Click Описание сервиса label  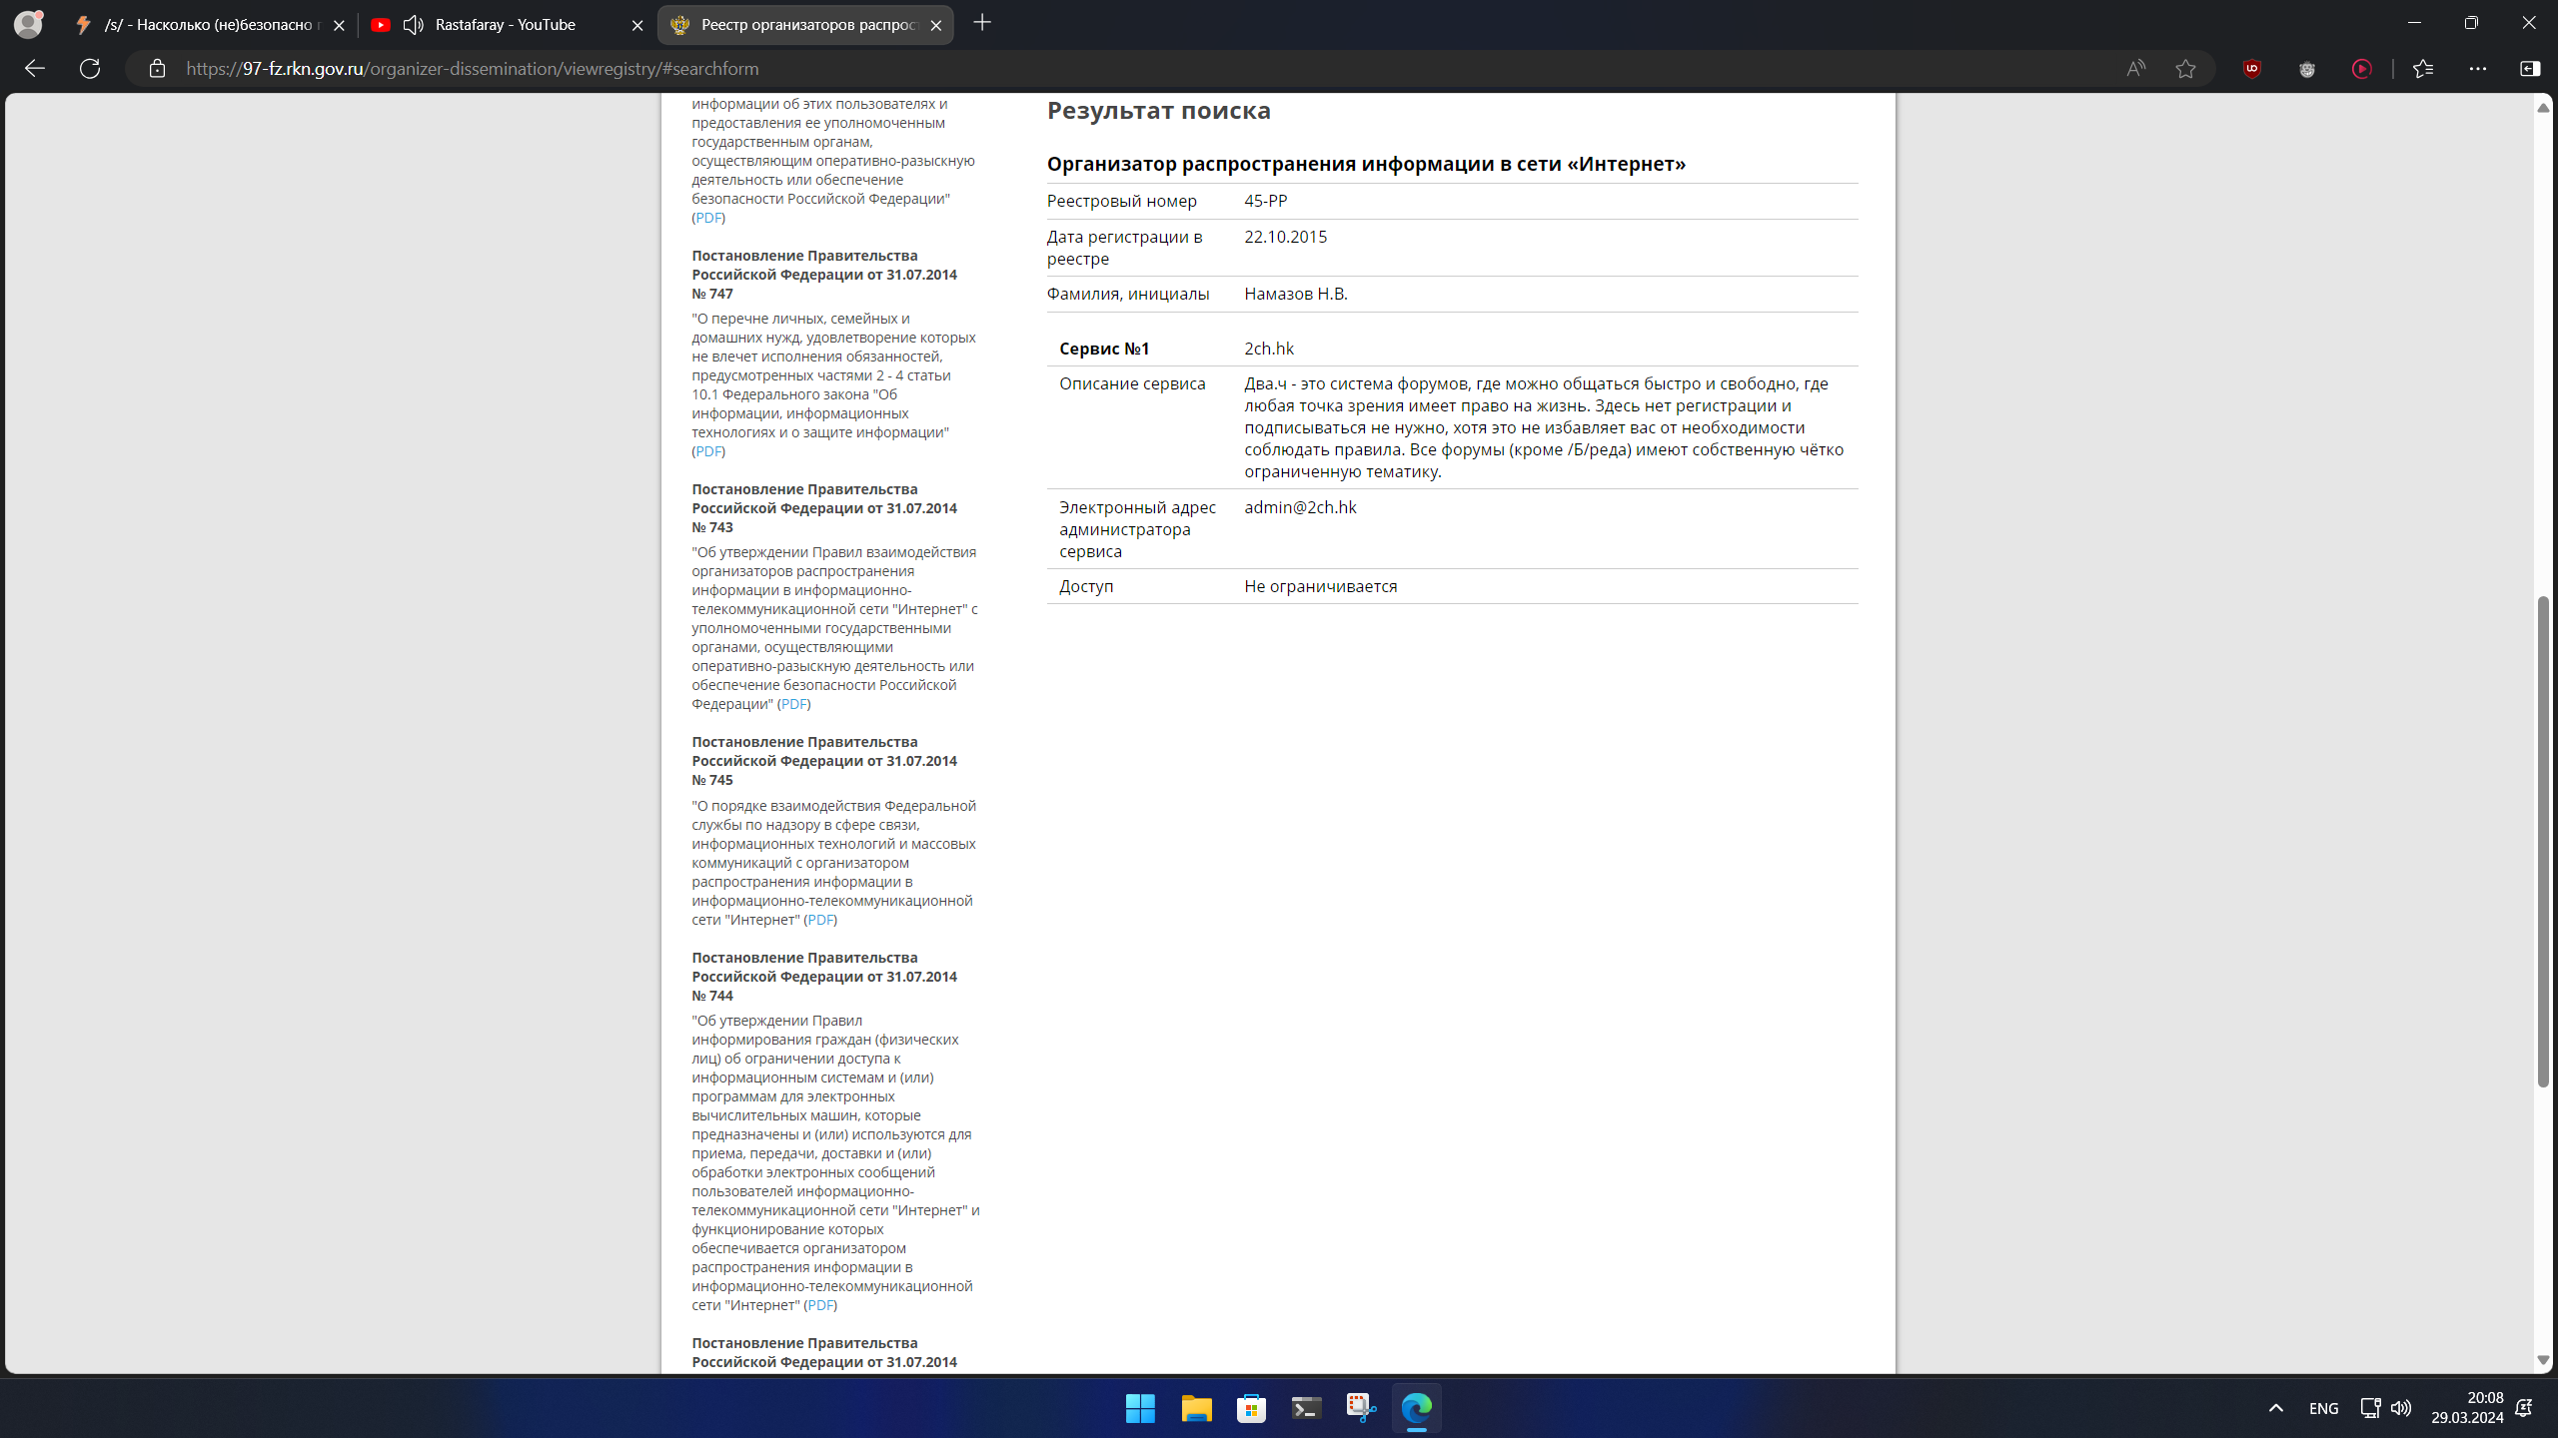[1132, 383]
